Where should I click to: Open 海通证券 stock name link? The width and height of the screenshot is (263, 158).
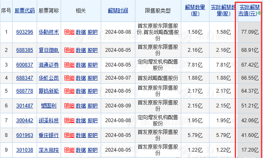click(49, 65)
